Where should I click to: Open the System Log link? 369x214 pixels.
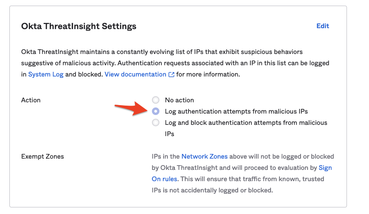pyautogui.click(x=46, y=74)
